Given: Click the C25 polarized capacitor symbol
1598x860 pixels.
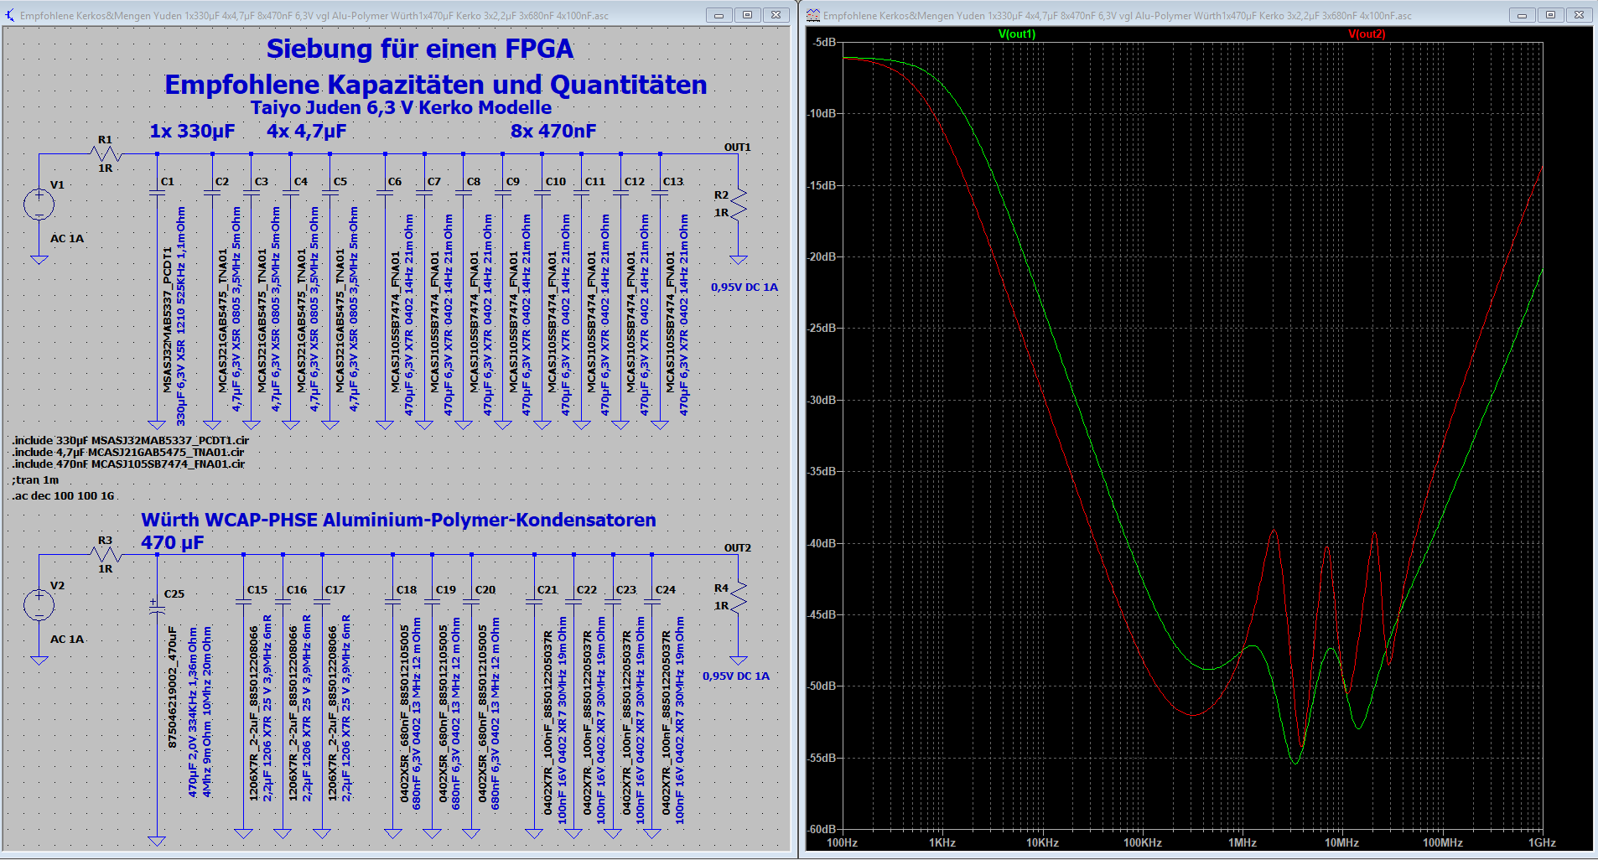Looking at the screenshot, I should (x=157, y=607).
